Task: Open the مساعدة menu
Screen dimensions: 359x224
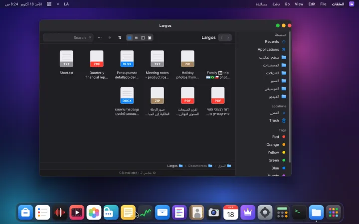Action: click(261, 4)
